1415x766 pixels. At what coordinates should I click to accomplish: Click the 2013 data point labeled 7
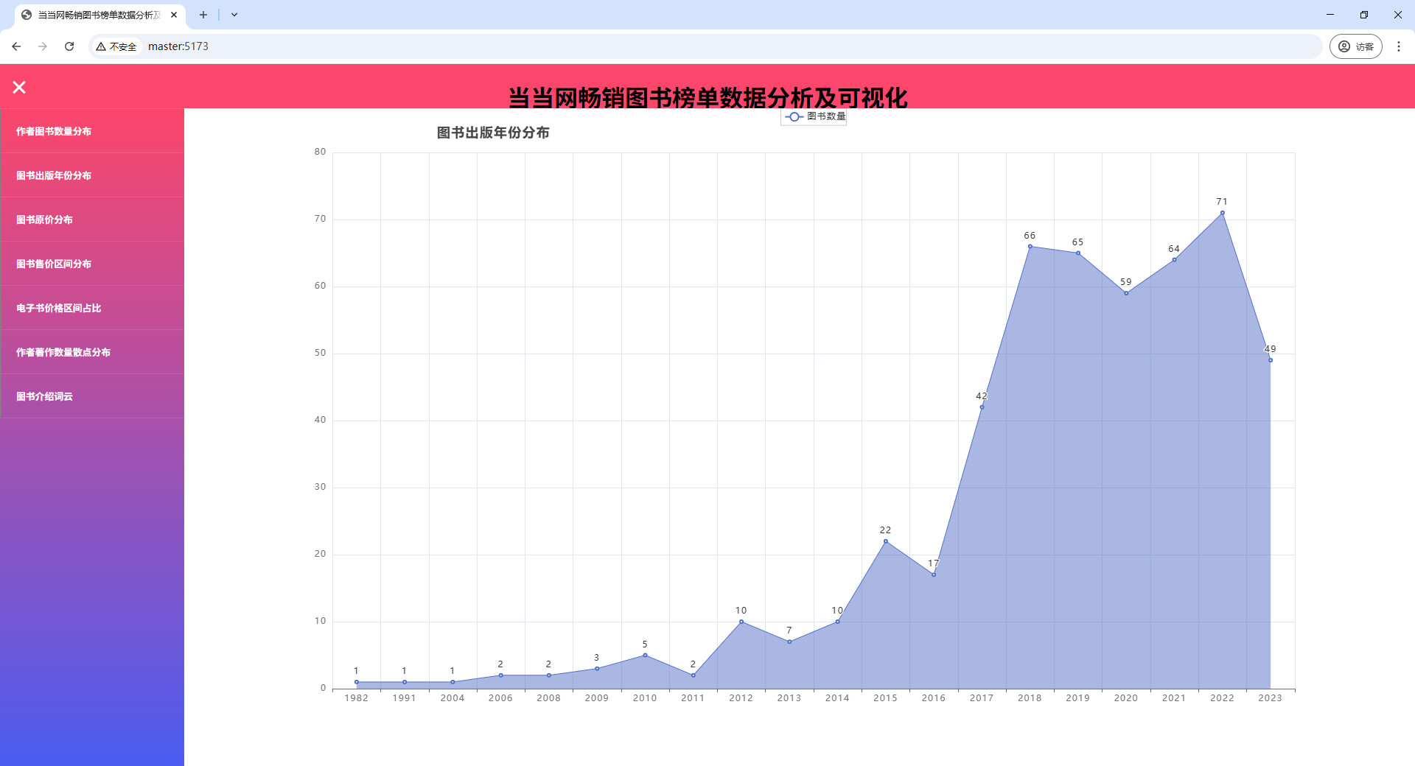[x=789, y=642]
